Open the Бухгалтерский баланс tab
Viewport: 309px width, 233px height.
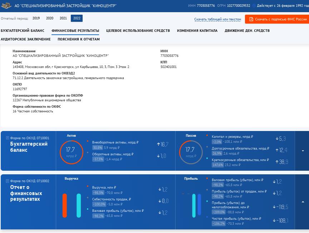(23, 30)
